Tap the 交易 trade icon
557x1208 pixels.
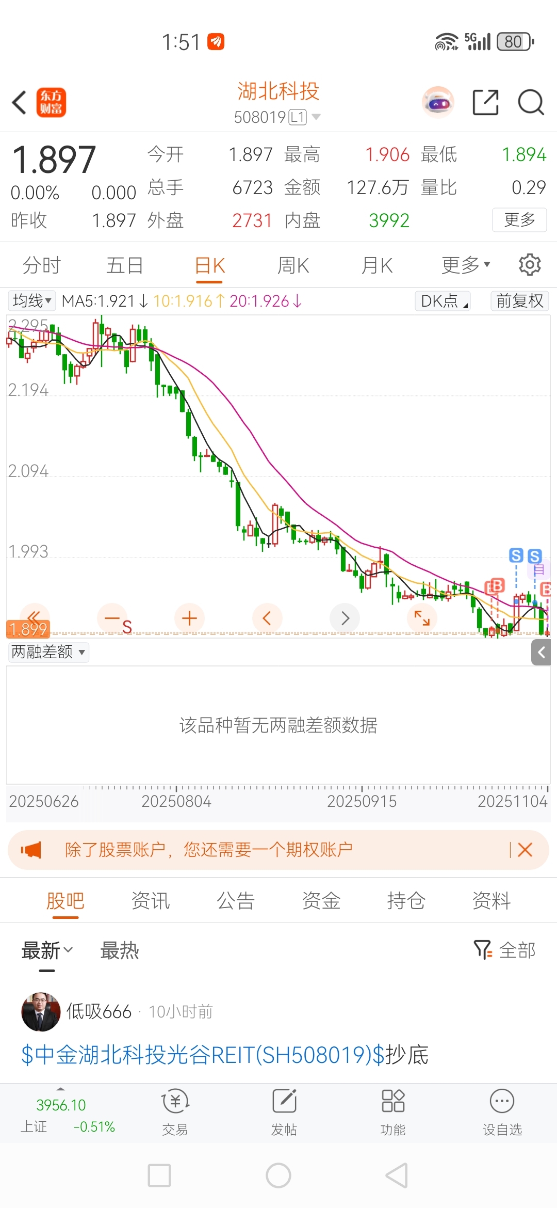click(175, 1114)
